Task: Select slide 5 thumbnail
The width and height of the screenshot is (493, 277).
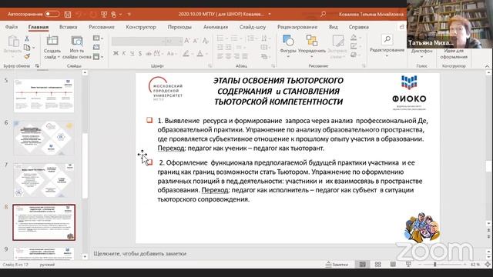Action: pyautogui.click(x=44, y=95)
